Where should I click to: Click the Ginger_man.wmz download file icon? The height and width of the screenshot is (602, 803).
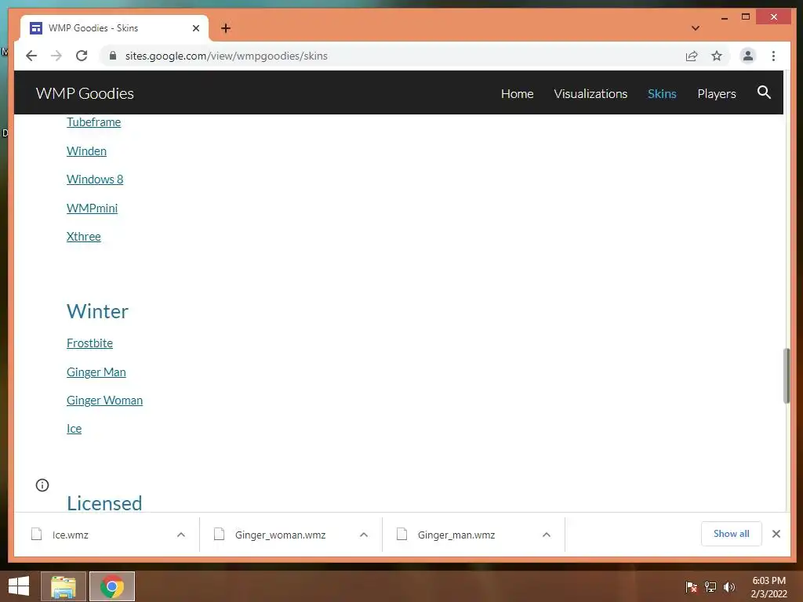coord(402,535)
